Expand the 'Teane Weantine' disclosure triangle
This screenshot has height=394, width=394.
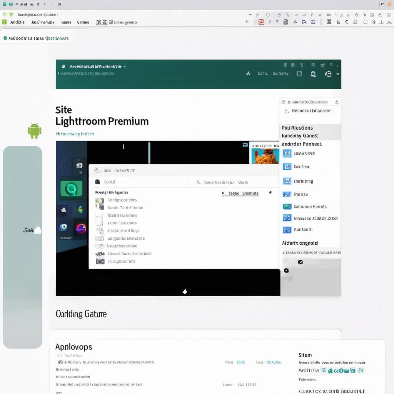(x=224, y=194)
